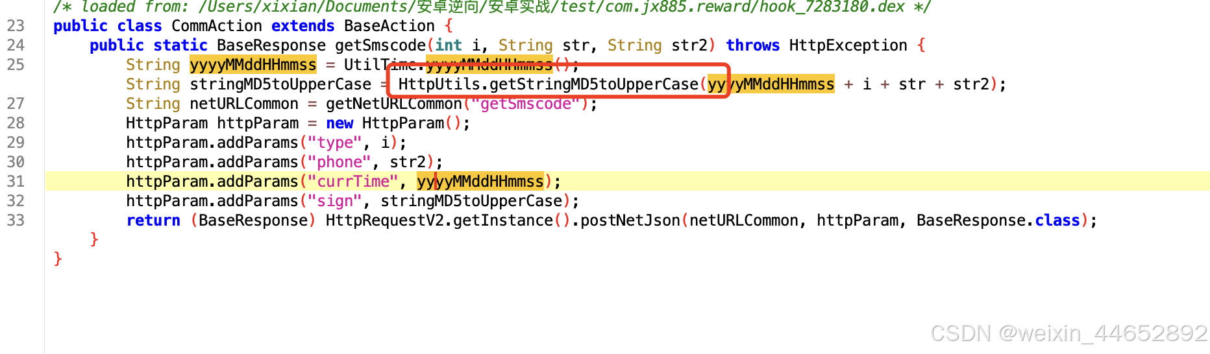Click the getInstance() call on line 33
This screenshot has width=1210, height=354.
[512, 220]
